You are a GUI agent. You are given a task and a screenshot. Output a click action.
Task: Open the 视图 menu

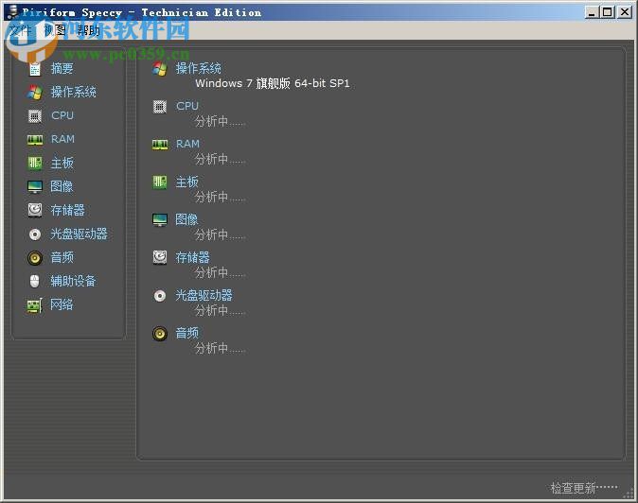pos(54,30)
